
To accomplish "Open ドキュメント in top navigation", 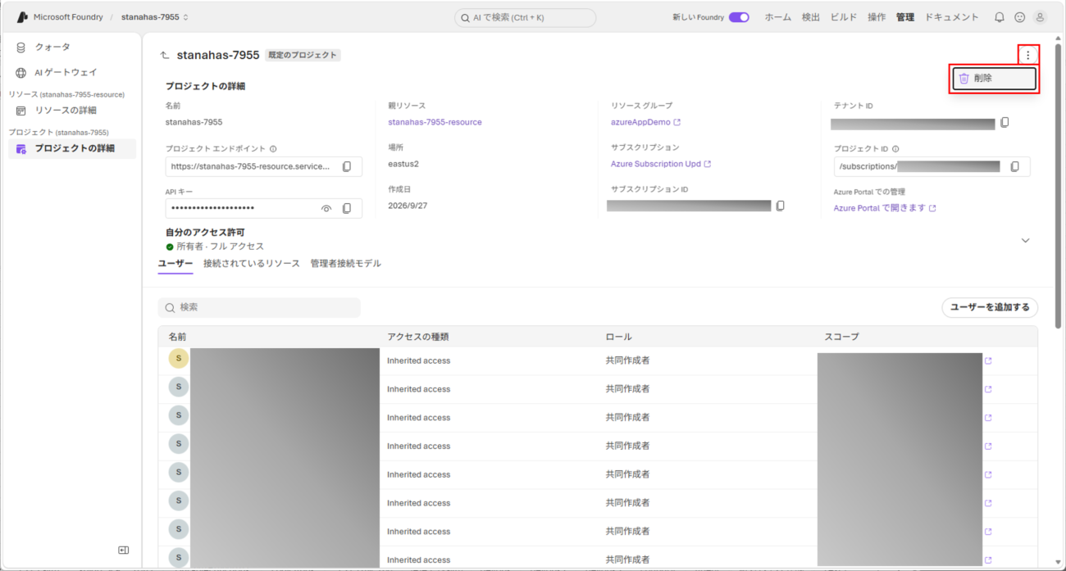I will click(951, 17).
